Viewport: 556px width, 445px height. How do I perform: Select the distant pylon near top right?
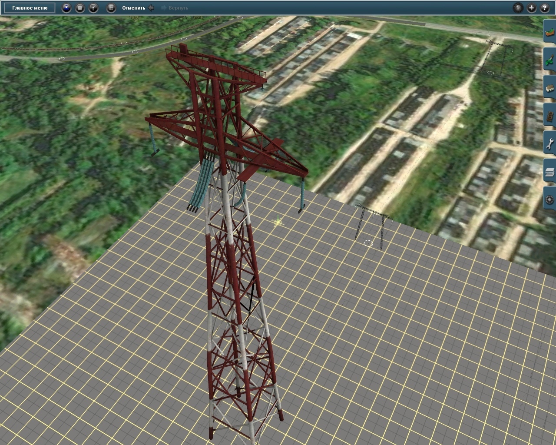499,57
